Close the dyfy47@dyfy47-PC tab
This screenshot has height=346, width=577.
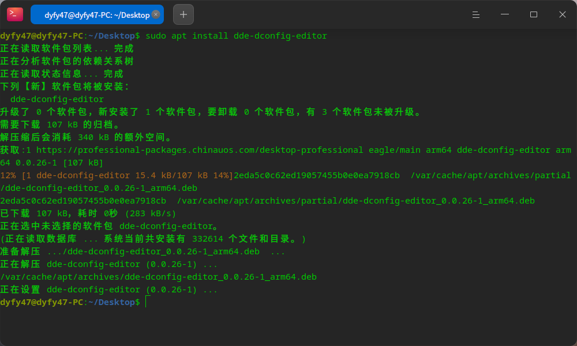pos(156,14)
